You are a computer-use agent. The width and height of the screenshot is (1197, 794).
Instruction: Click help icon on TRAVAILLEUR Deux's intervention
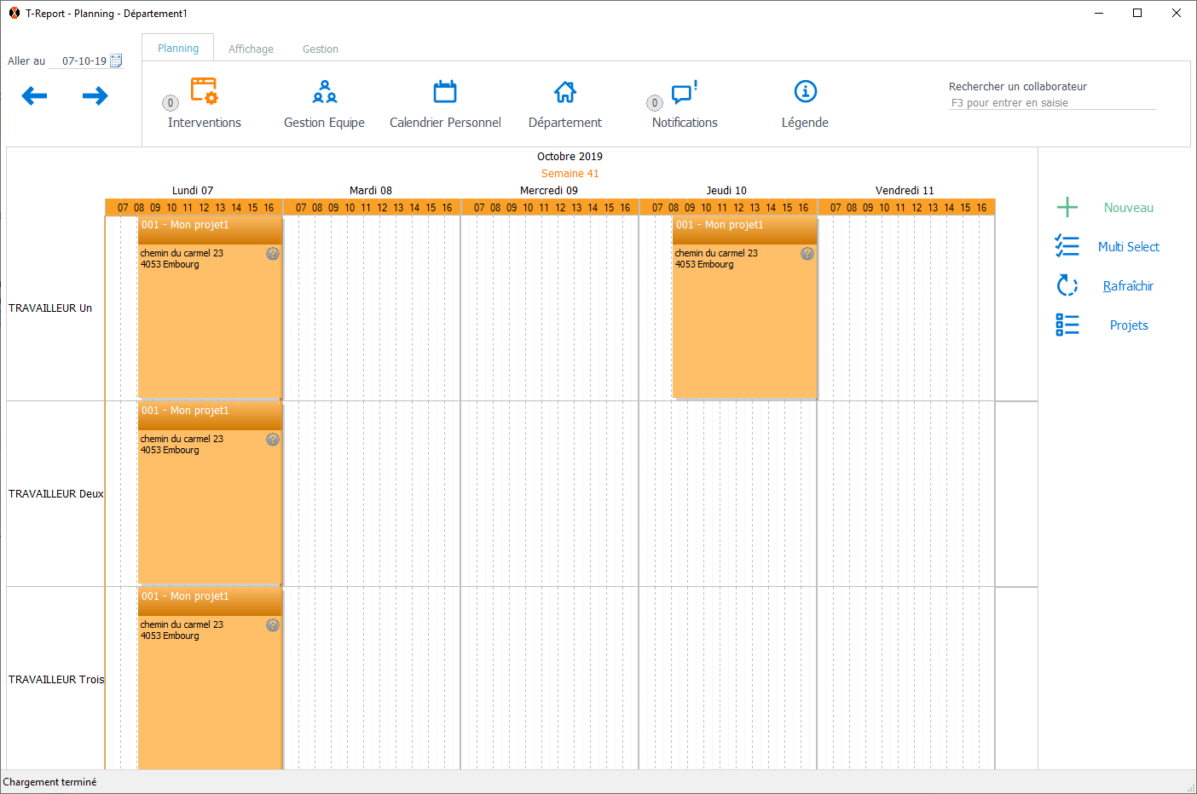click(273, 440)
